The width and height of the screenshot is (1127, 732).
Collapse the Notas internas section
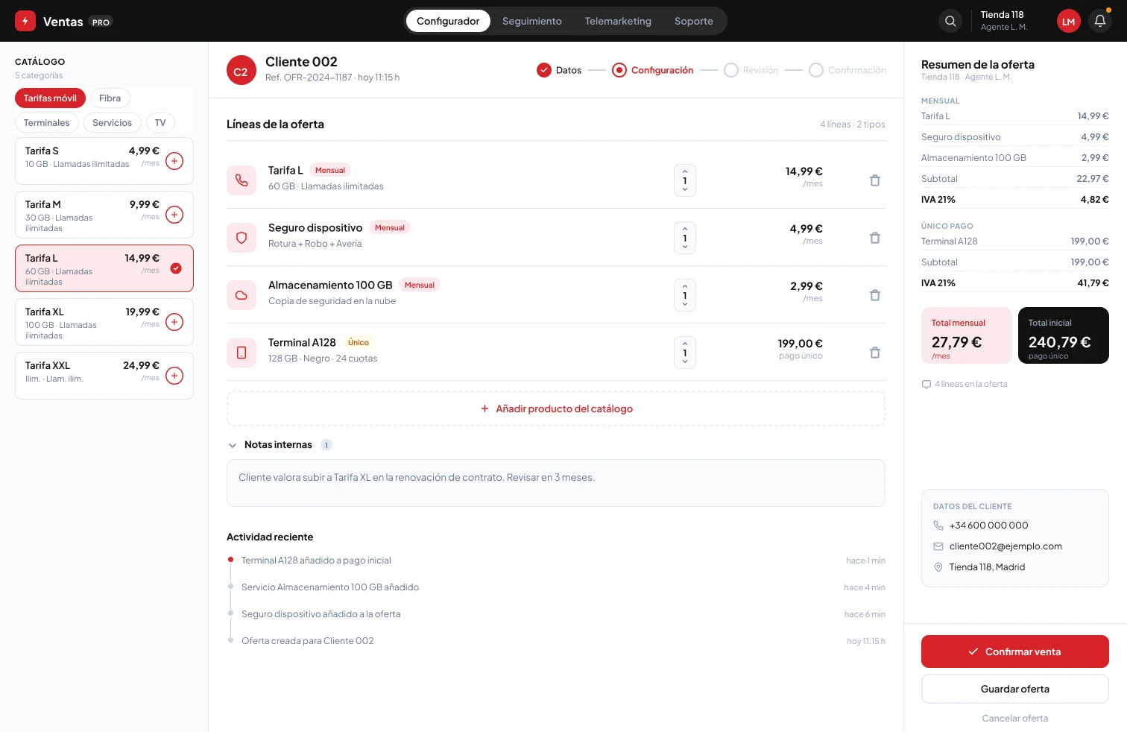[x=233, y=445]
